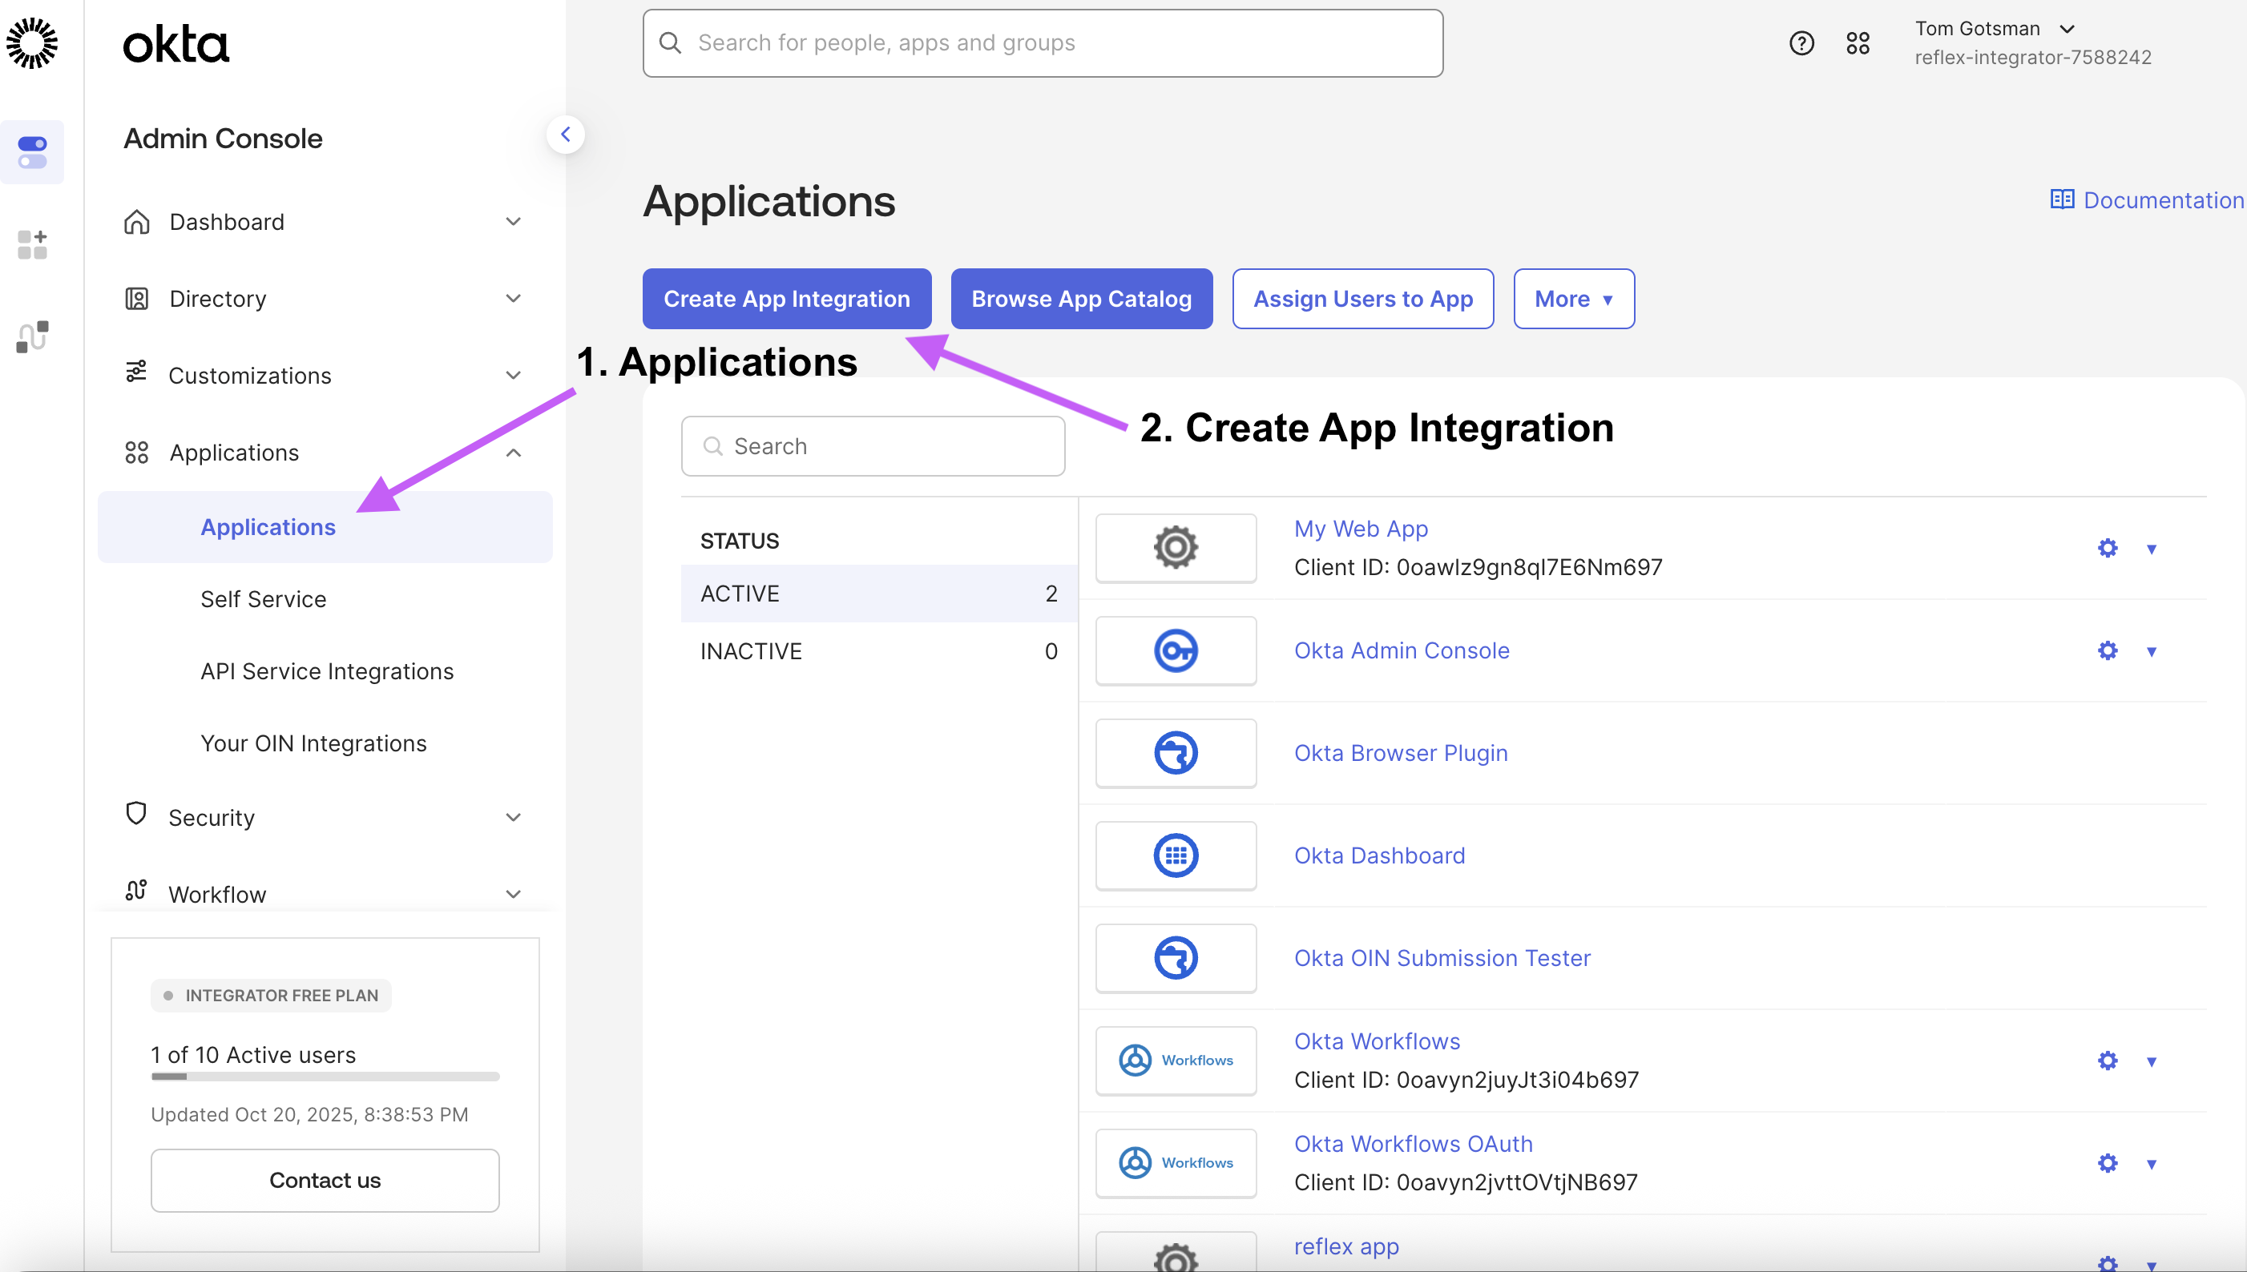Click the Okta Admin Console key icon
Viewport: 2247px width, 1272px height.
click(x=1176, y=651)
